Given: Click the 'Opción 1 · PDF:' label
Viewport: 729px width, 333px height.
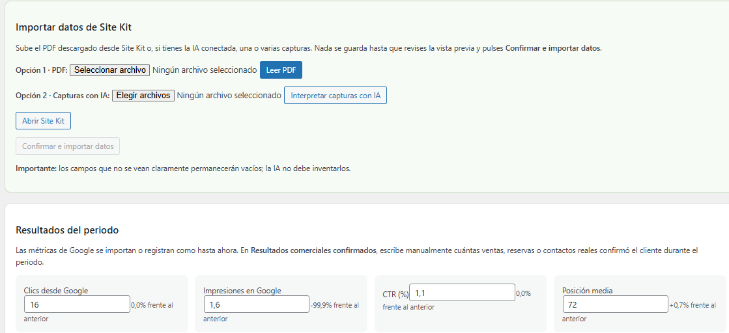Looking at the screenshot, I should coord(42,70).
